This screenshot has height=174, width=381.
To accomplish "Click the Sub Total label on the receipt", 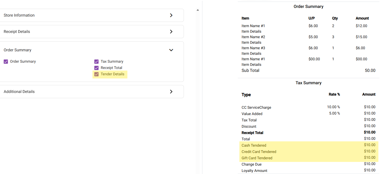I will (x=250, y=71).
